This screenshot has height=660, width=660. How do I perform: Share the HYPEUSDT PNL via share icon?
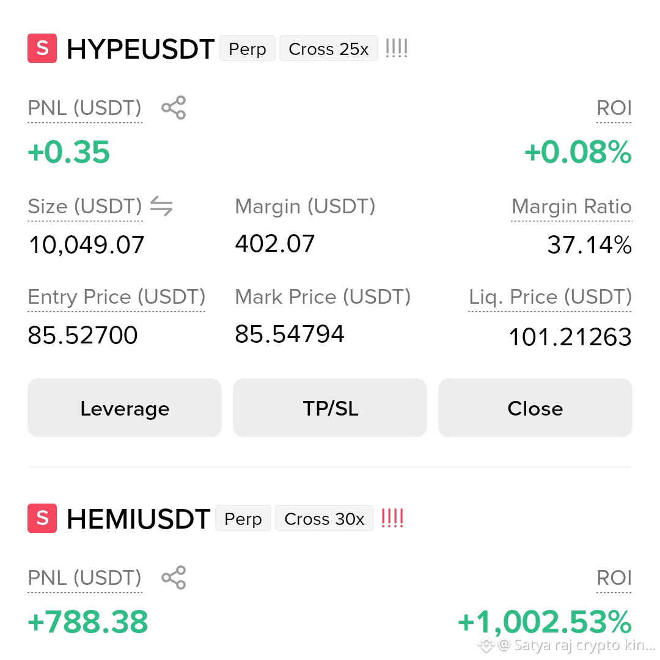point(174,108)
